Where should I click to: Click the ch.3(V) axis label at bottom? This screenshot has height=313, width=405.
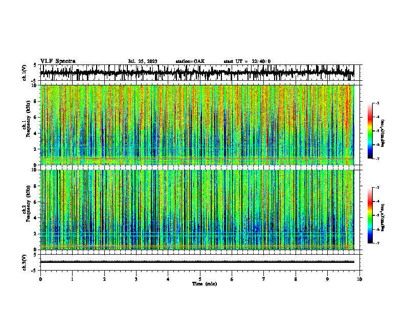25,262
